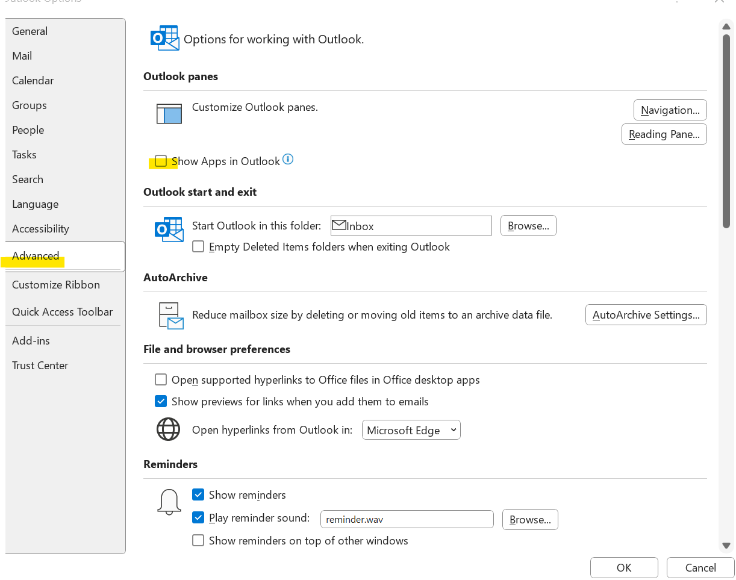This screenshot has width=736, height=580.
Task: Click the Navigation... button
Action: (x=670, y=110)
